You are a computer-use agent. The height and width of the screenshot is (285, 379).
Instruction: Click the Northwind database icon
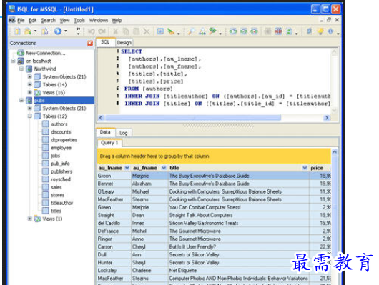click(29, 69)
